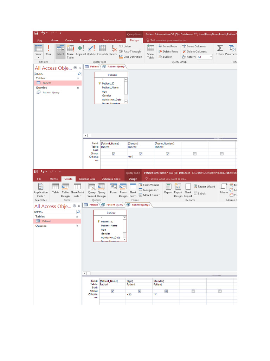Click the Search box in upper navigation pane

click(x=56, y=74)
